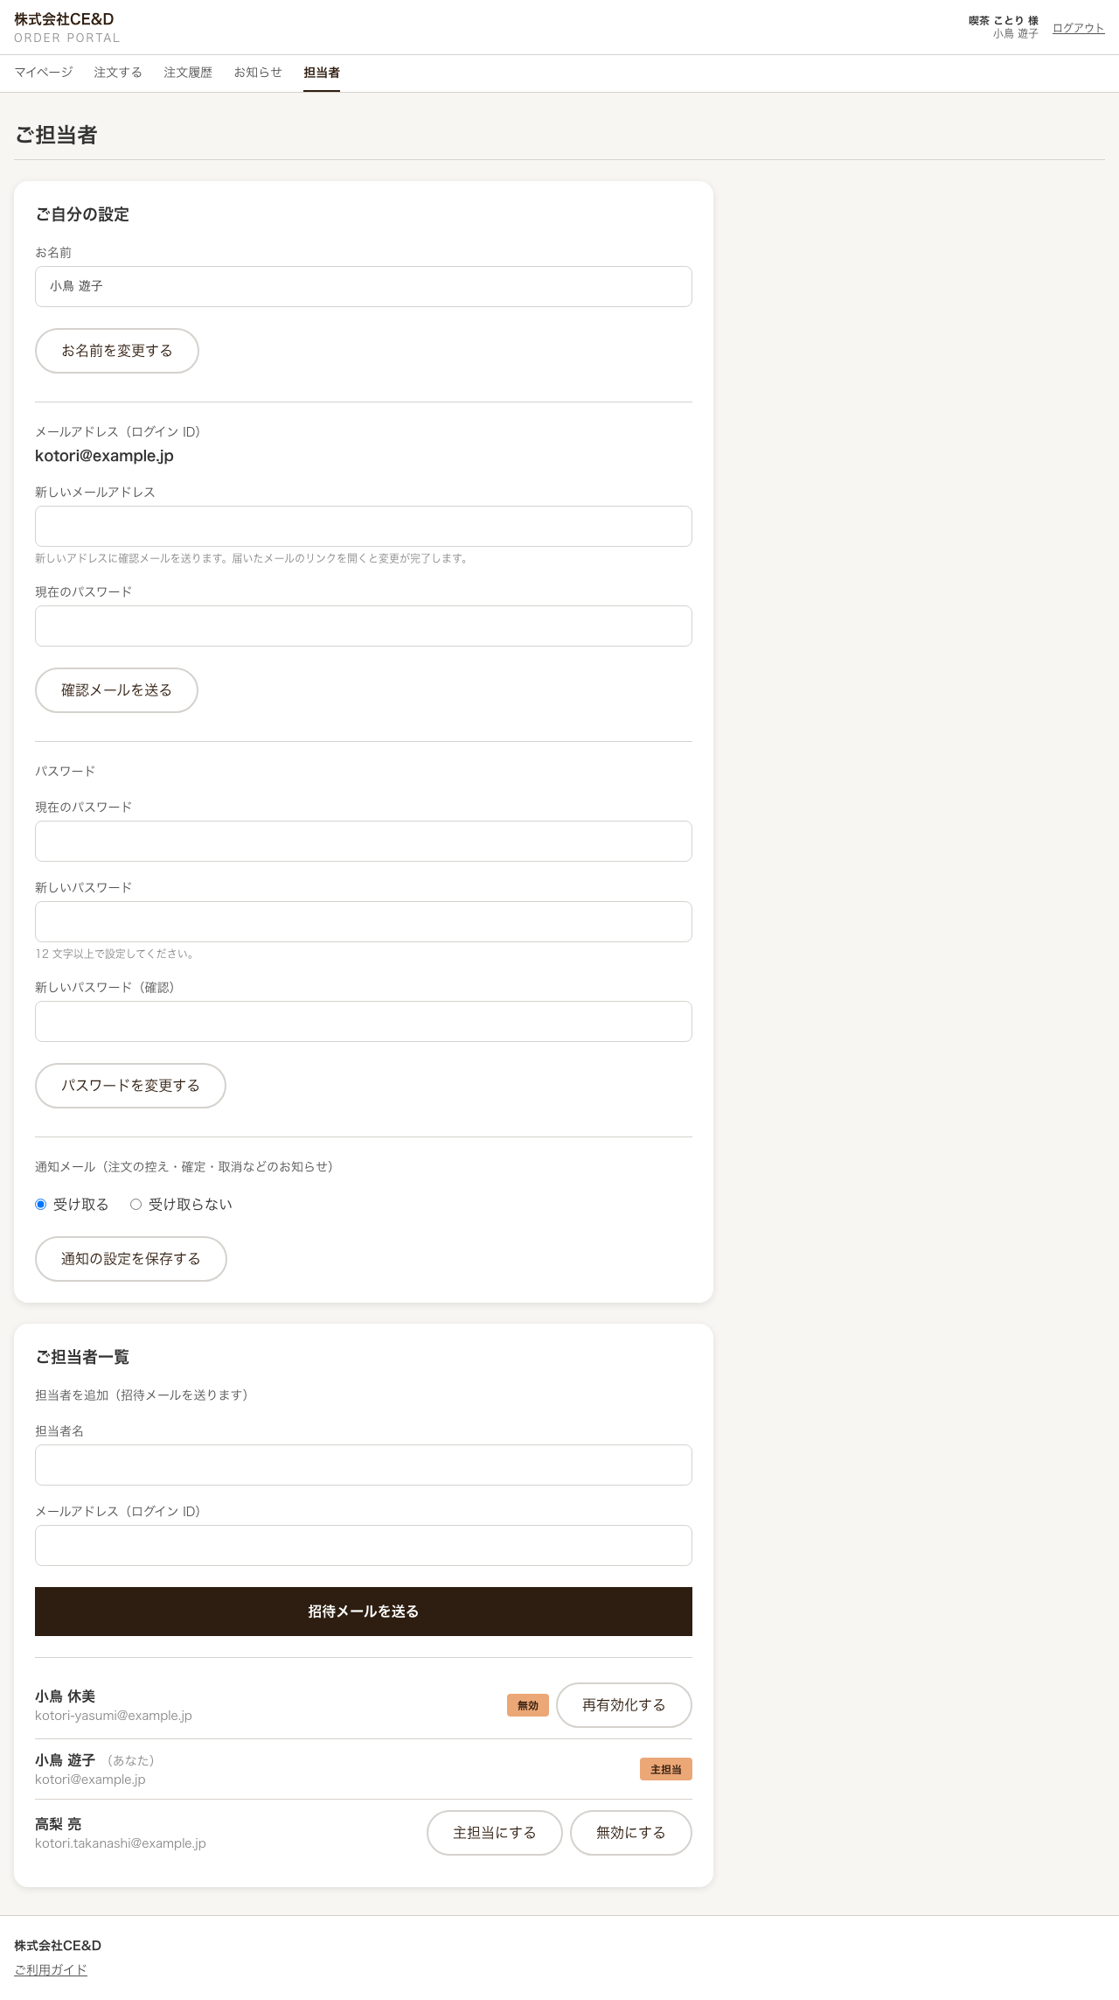Select the 受け取る radio button
The height and width of the screenshot is (2000, 1119).
(x=40, y=1205)
